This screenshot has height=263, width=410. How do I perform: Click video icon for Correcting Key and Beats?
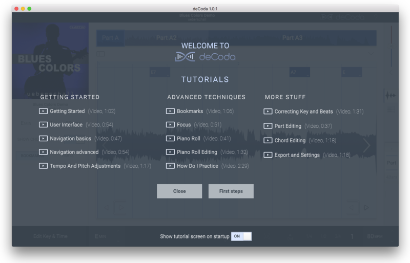point(268,112)
